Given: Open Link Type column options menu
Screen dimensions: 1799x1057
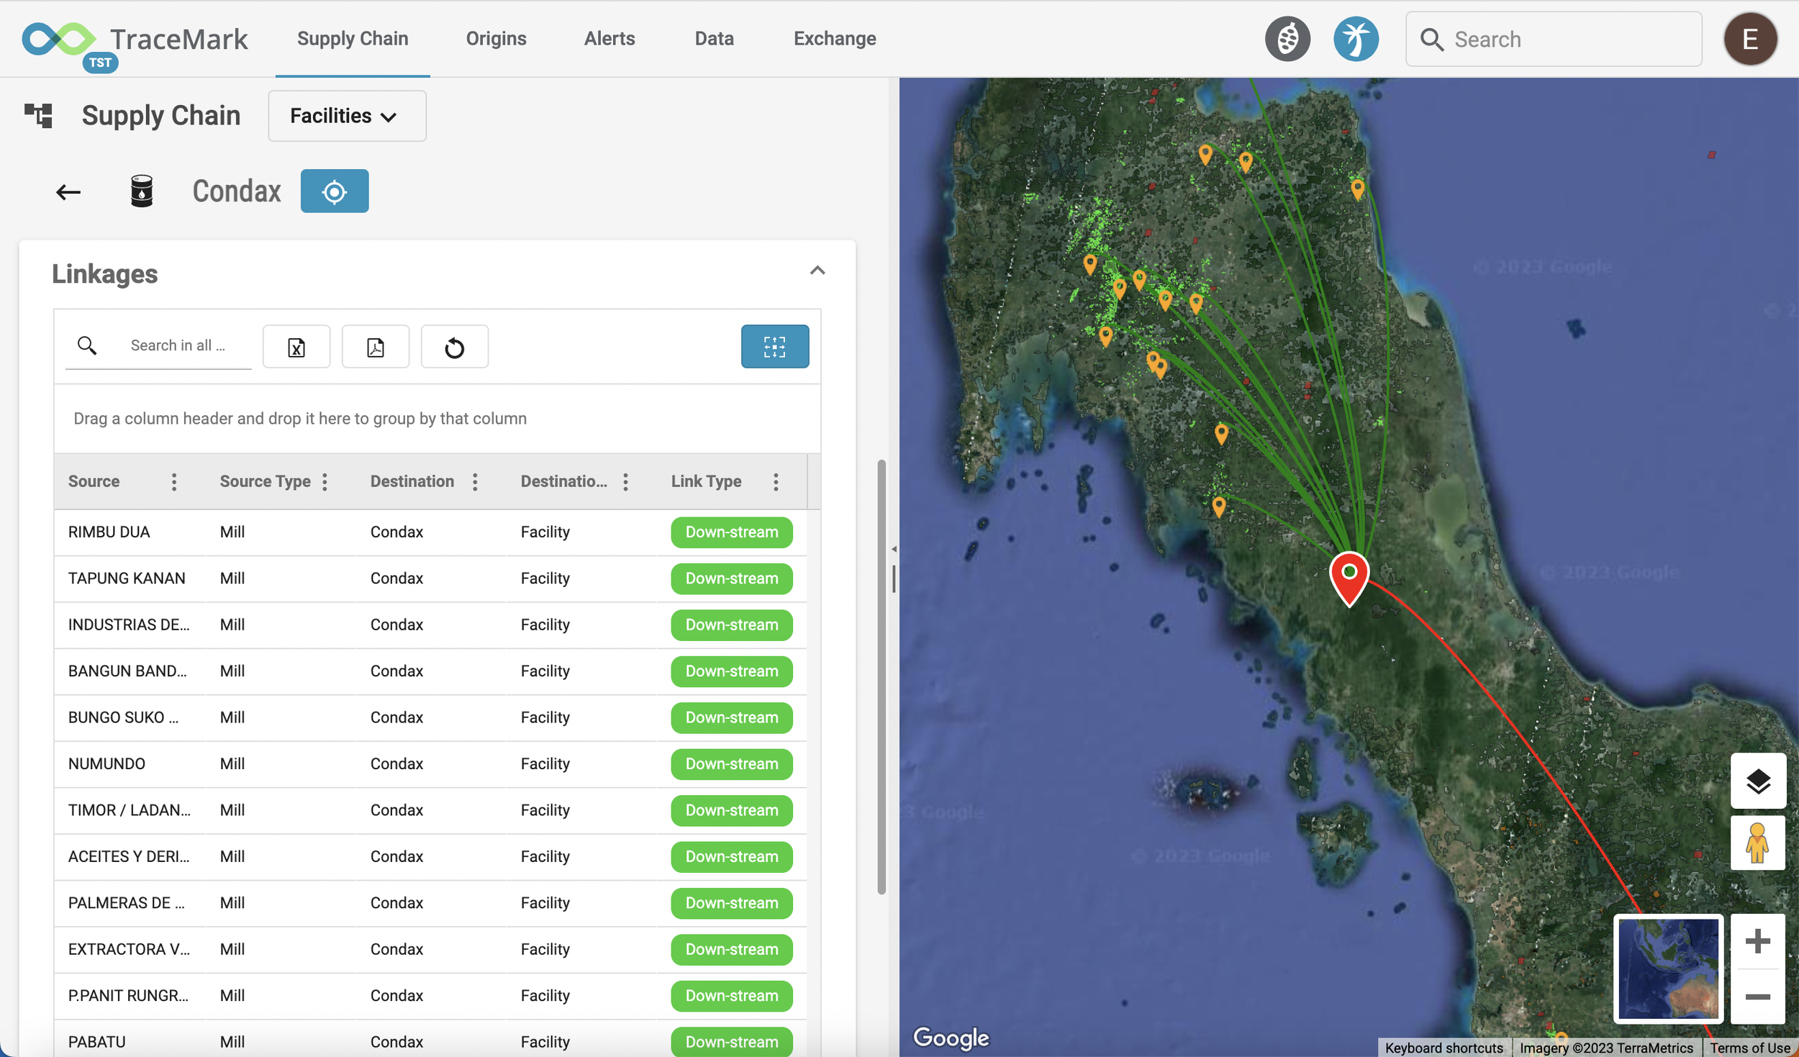Looking at the screenshot, I should pyautogui.click(x=776, y=481).
